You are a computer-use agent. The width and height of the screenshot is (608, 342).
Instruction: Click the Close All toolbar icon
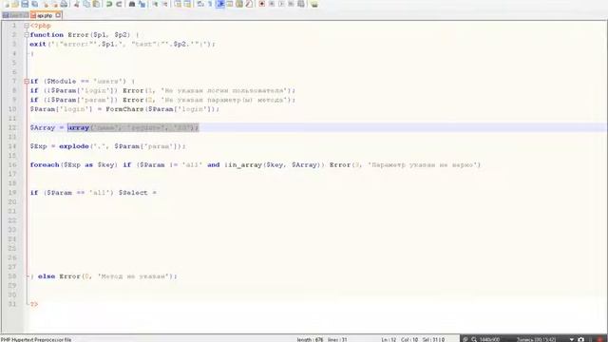tap(55, 4)
